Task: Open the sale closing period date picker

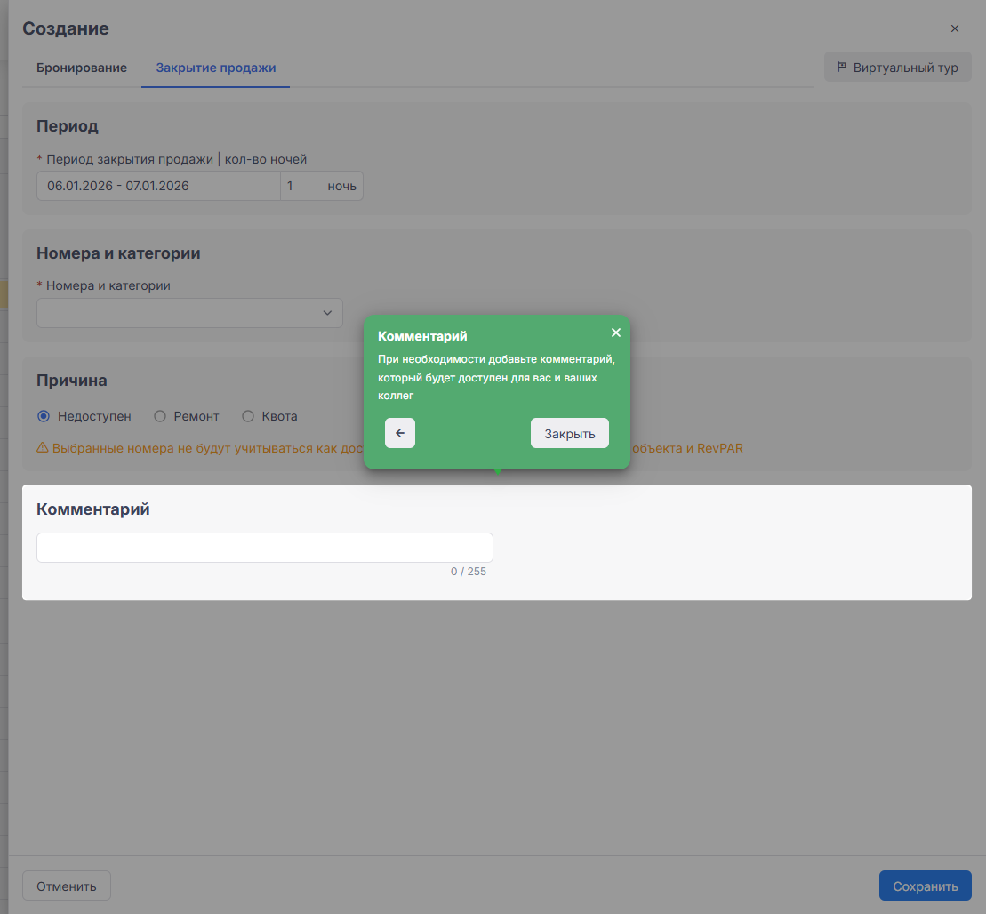Action: [158, 186]
